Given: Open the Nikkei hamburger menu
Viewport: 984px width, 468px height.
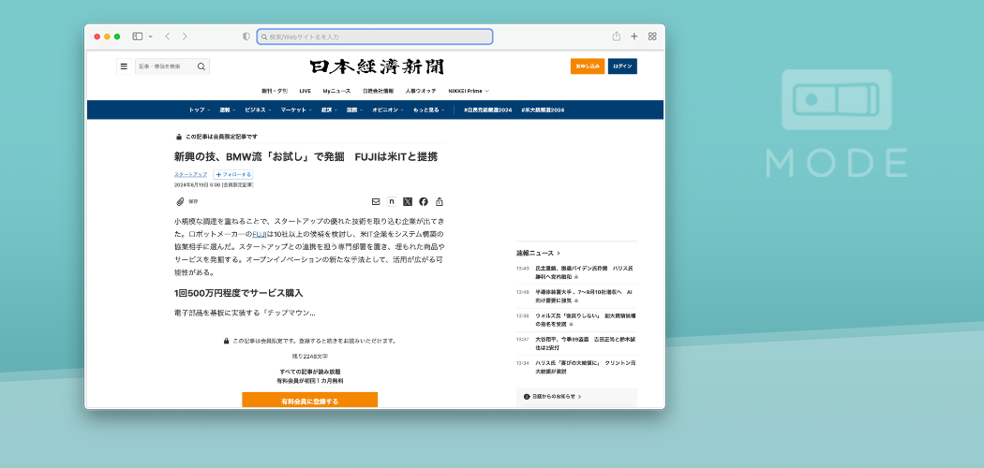Looking at the screenshot, I should (124, 66).
